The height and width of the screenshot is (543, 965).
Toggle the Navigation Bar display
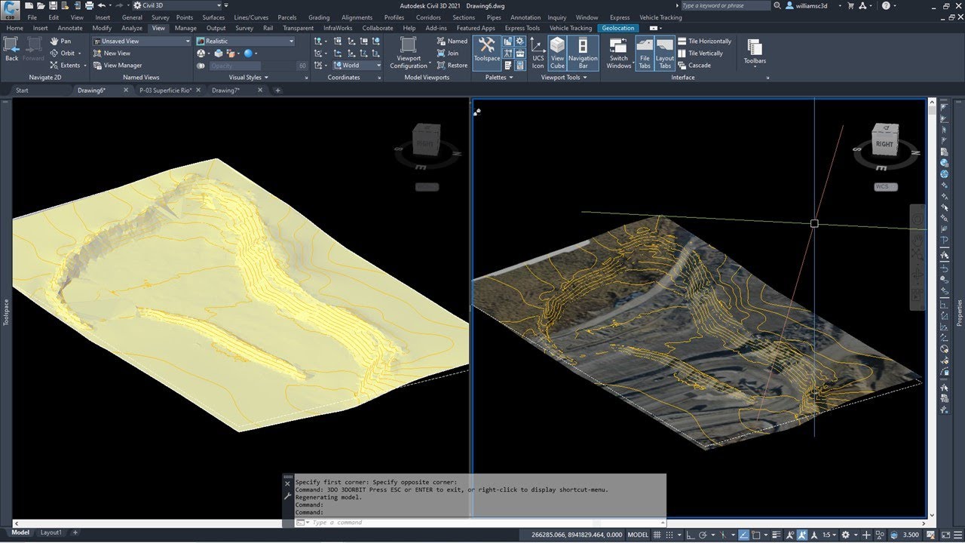[x=583, y=53]
